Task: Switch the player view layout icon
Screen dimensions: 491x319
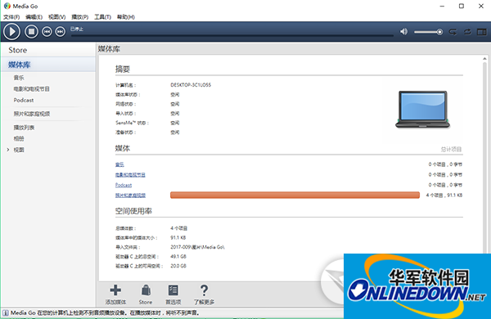Action: (482, 32)
